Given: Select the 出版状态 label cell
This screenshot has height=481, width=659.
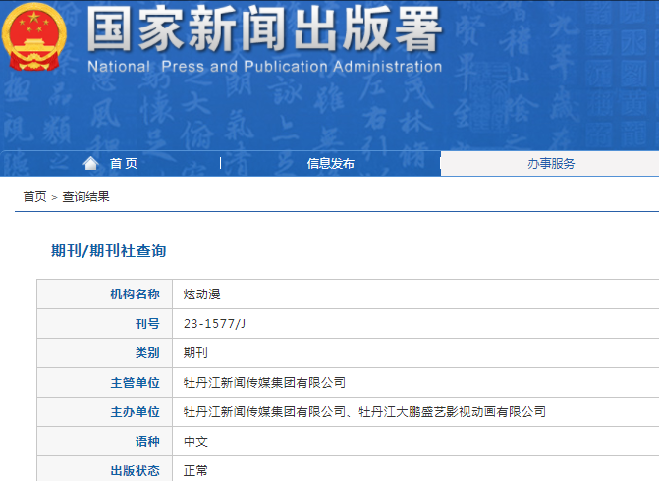Looking at the screenshot, I should (105, 469).
